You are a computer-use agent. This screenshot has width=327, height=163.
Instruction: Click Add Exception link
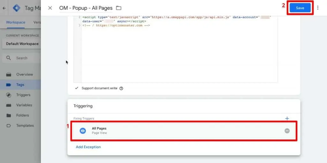coord(88,147)
